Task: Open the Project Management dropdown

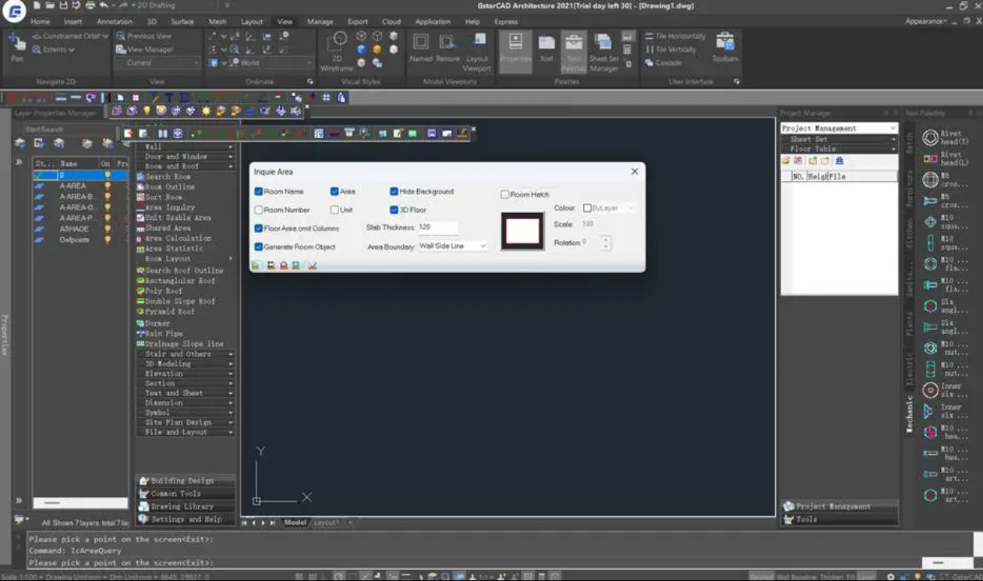Action: (839, 128)
